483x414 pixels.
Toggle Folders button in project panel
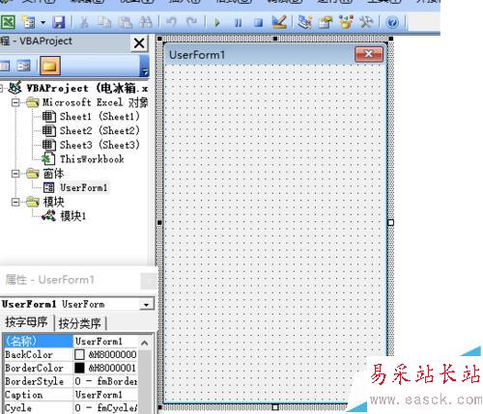pos(50,66)
